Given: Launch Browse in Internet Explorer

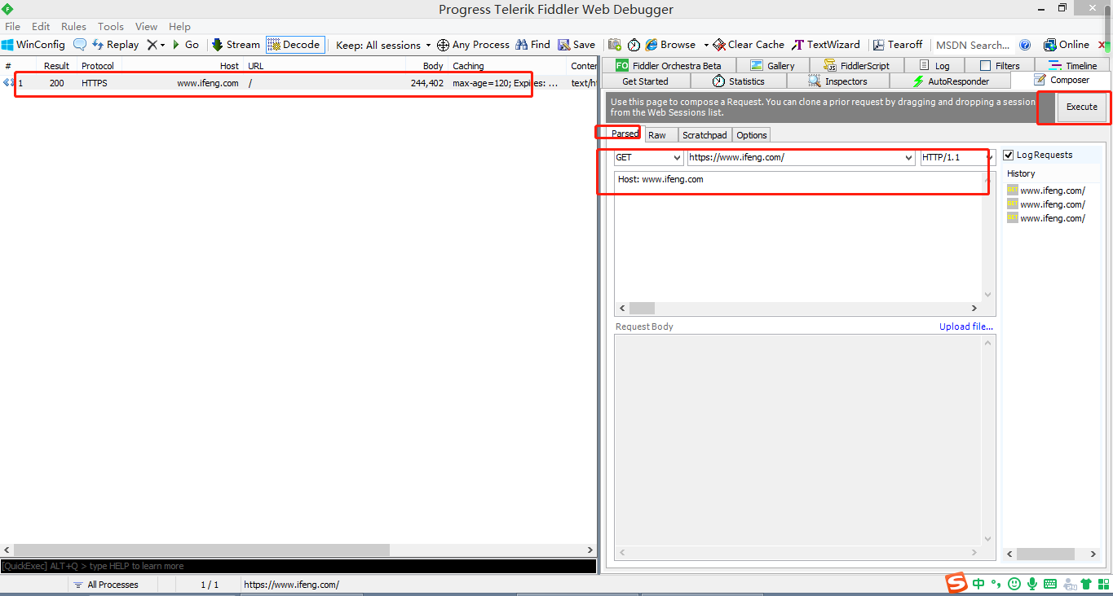Looking at the screenshot, I should point(670,45).
